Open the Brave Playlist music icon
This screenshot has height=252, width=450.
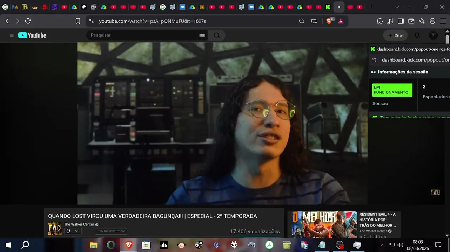point(390,21)
